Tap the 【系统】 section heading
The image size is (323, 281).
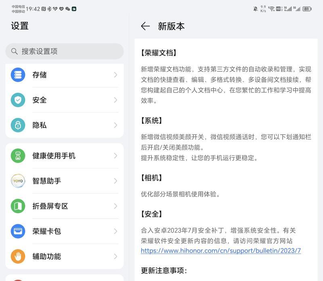151,121
